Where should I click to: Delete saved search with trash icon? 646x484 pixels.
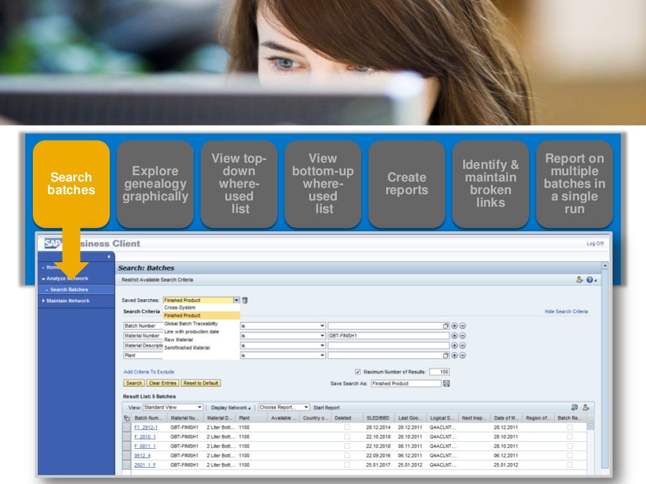245,300
